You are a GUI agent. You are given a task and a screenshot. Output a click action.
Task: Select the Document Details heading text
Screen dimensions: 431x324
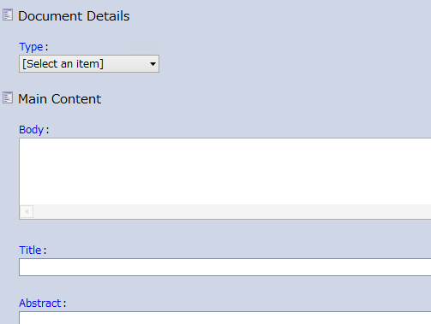(74, 16)
